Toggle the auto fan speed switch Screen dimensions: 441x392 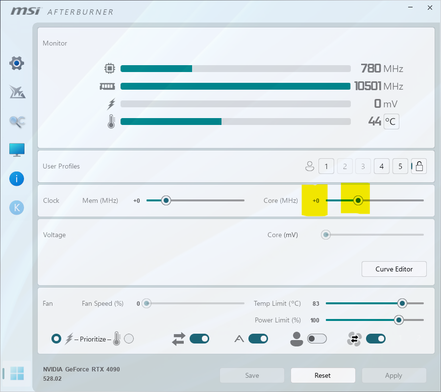point(258,339)
